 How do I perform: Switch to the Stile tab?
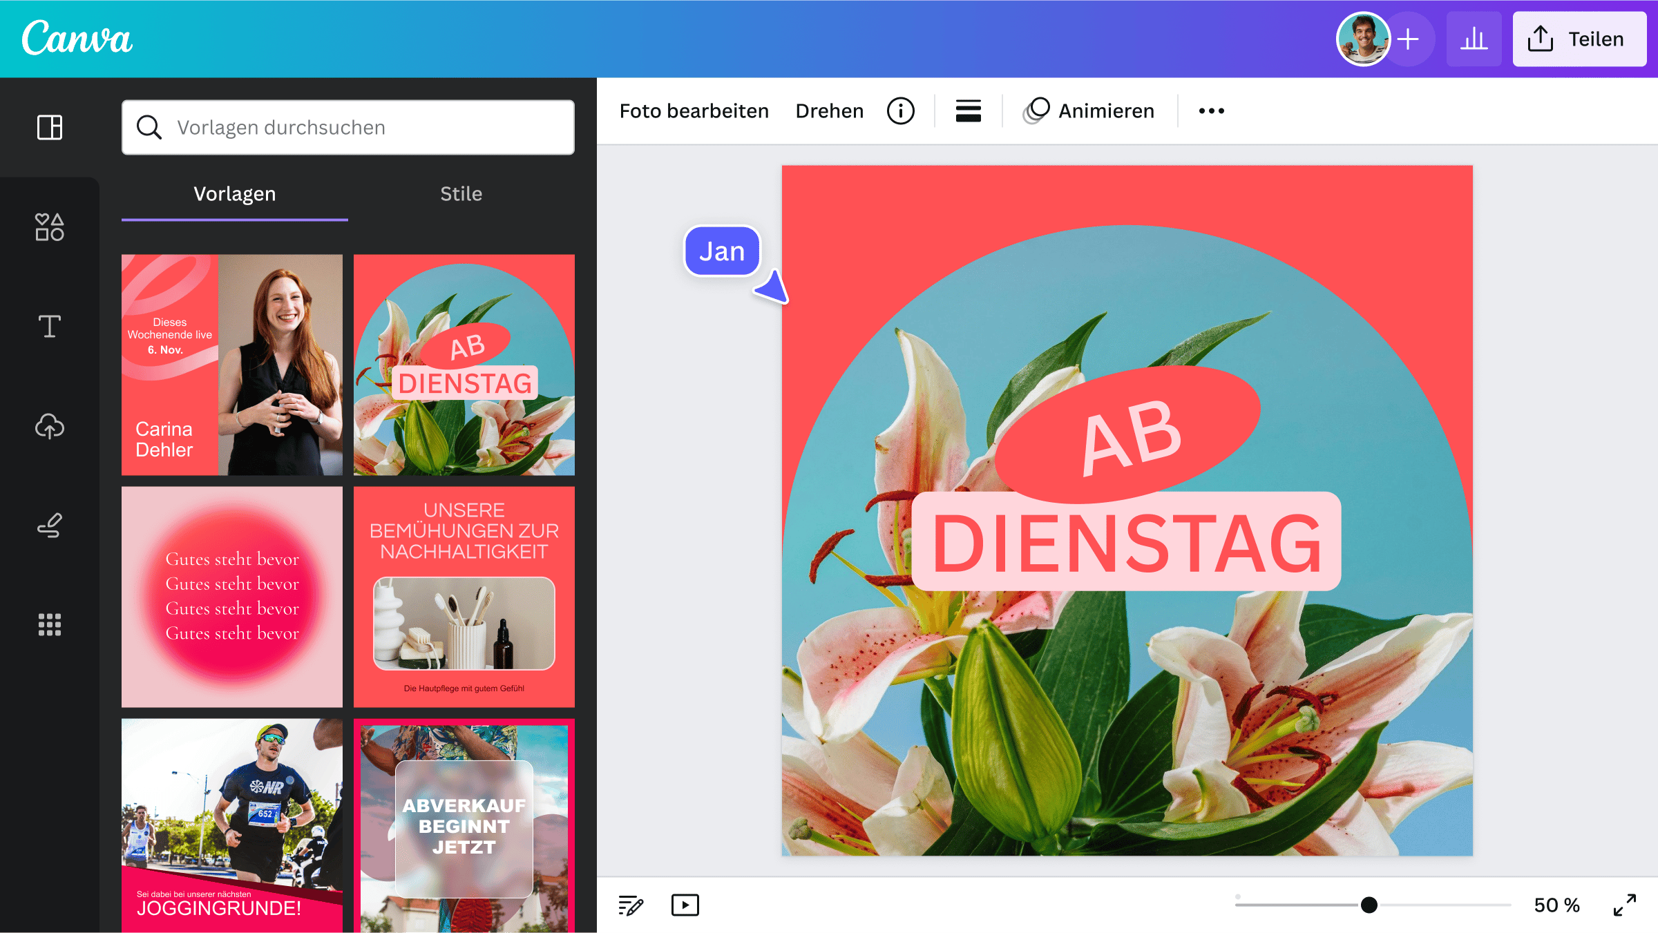tap(461, 194)
